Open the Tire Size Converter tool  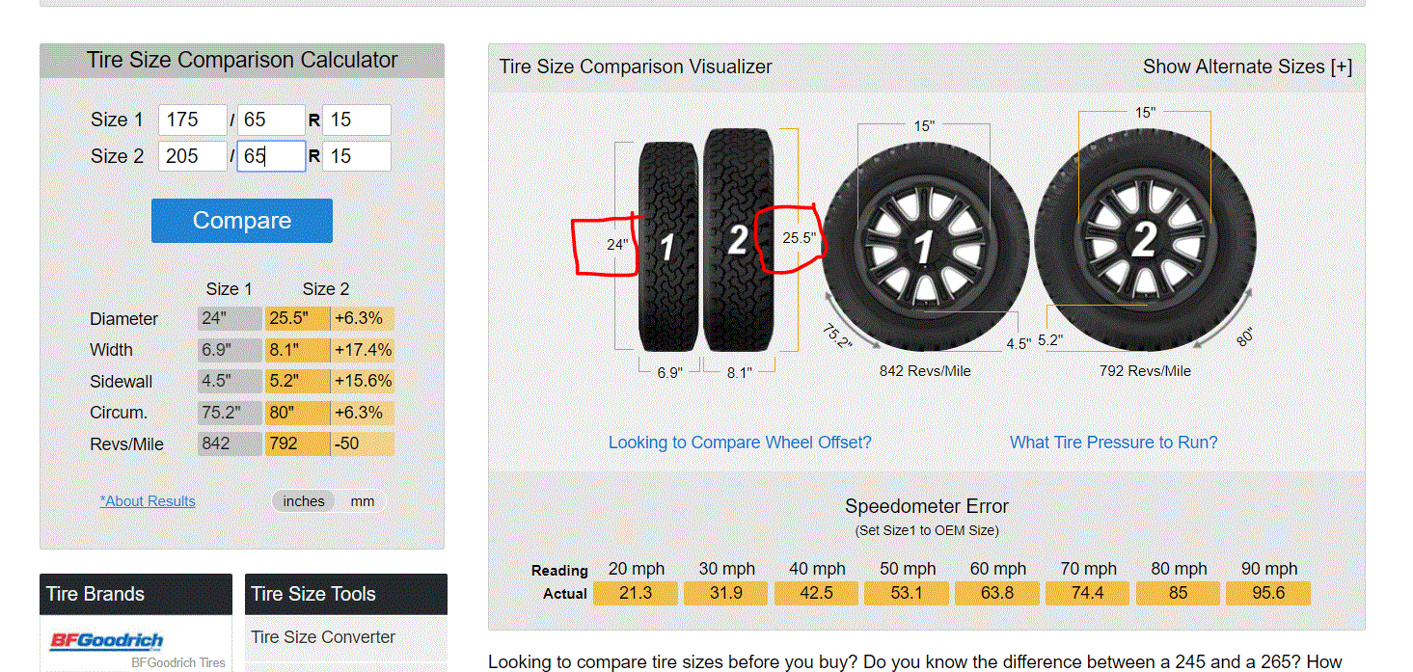click(x=323, y=637)
